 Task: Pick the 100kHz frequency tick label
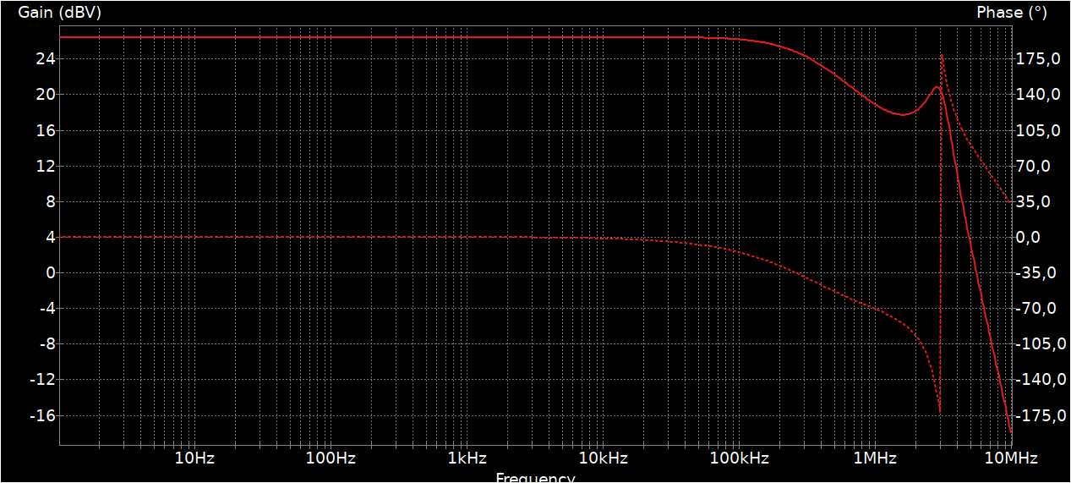click(739, 458)
